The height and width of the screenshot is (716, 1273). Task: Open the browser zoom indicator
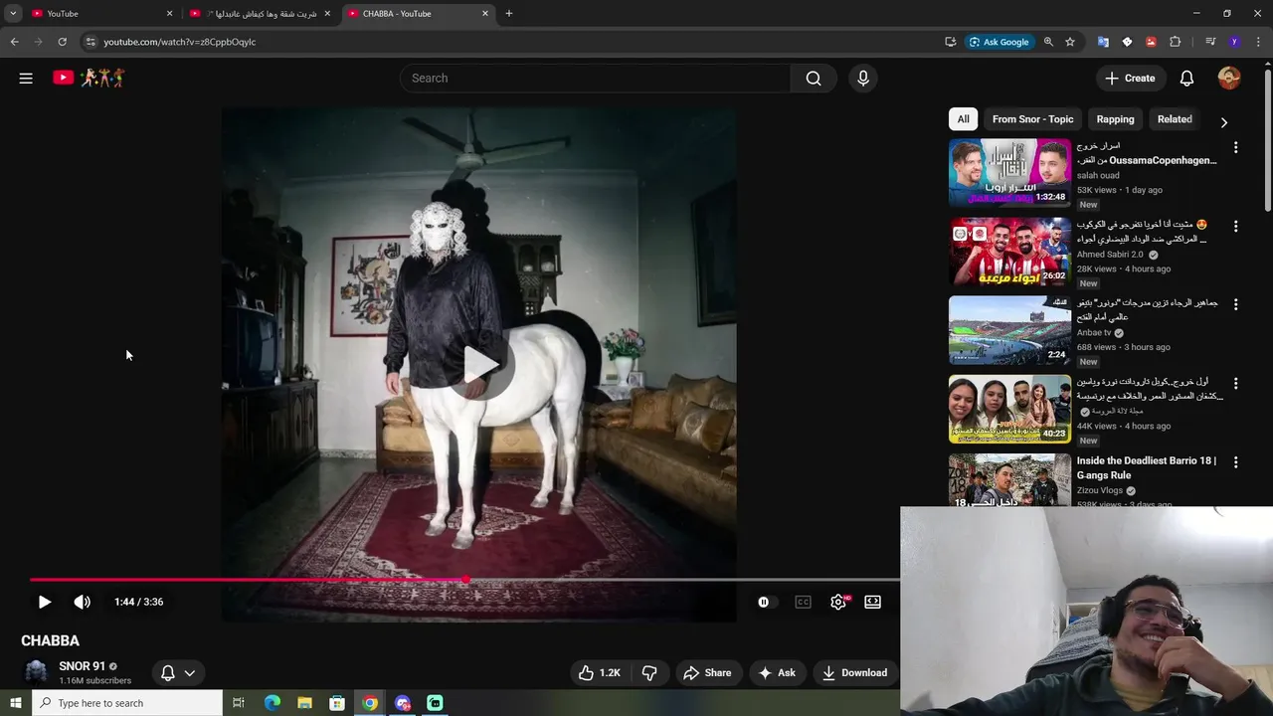coord(1048,42)
